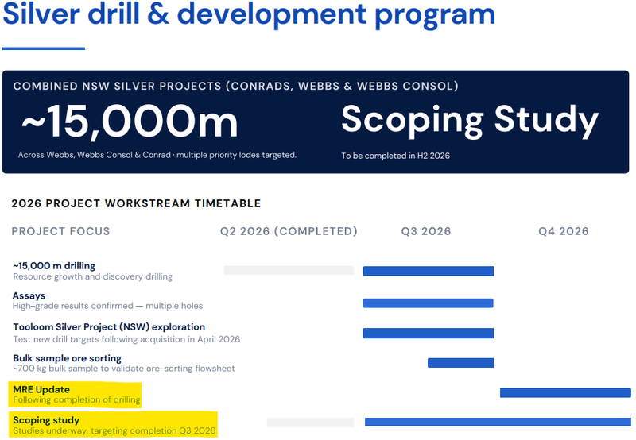Screen dimensions: 636x440
Task: Click the blue Q3 bar for Tooloom exploration
Action: (x=429, y=333)
